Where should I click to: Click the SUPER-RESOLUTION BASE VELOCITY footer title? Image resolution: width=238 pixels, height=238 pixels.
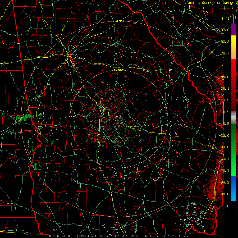(x=83, y=236)
